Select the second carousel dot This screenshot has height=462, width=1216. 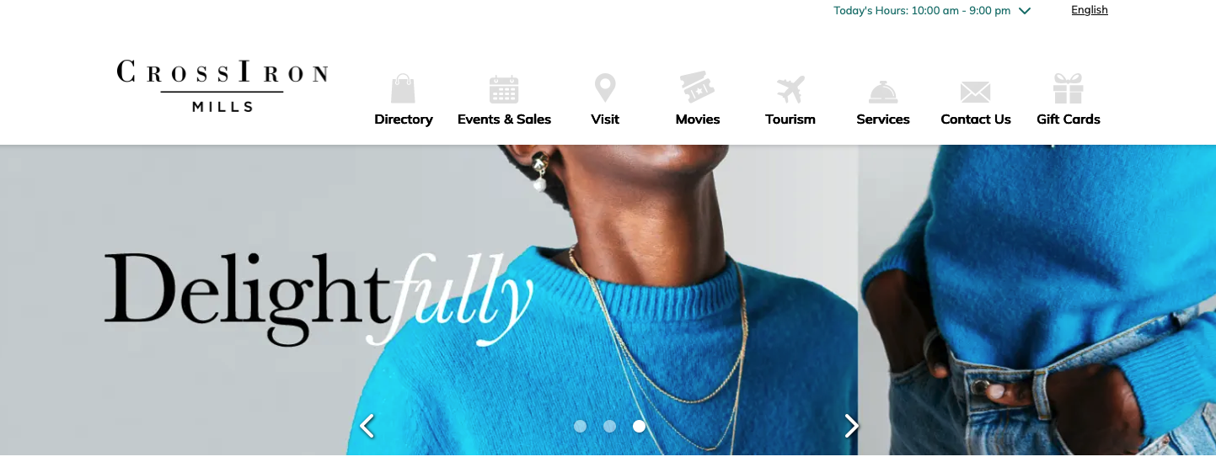(x=609, y=427)
